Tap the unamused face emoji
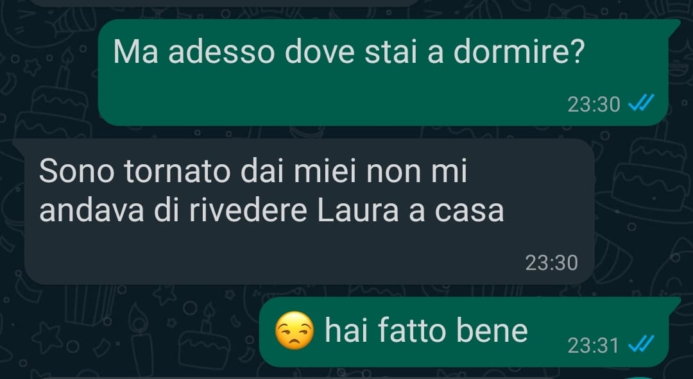 click(295, 330)
